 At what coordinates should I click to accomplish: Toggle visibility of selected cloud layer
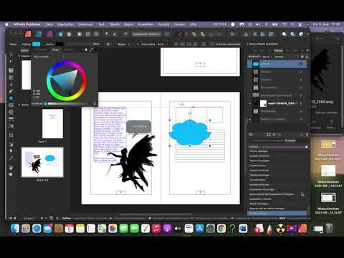301,64
